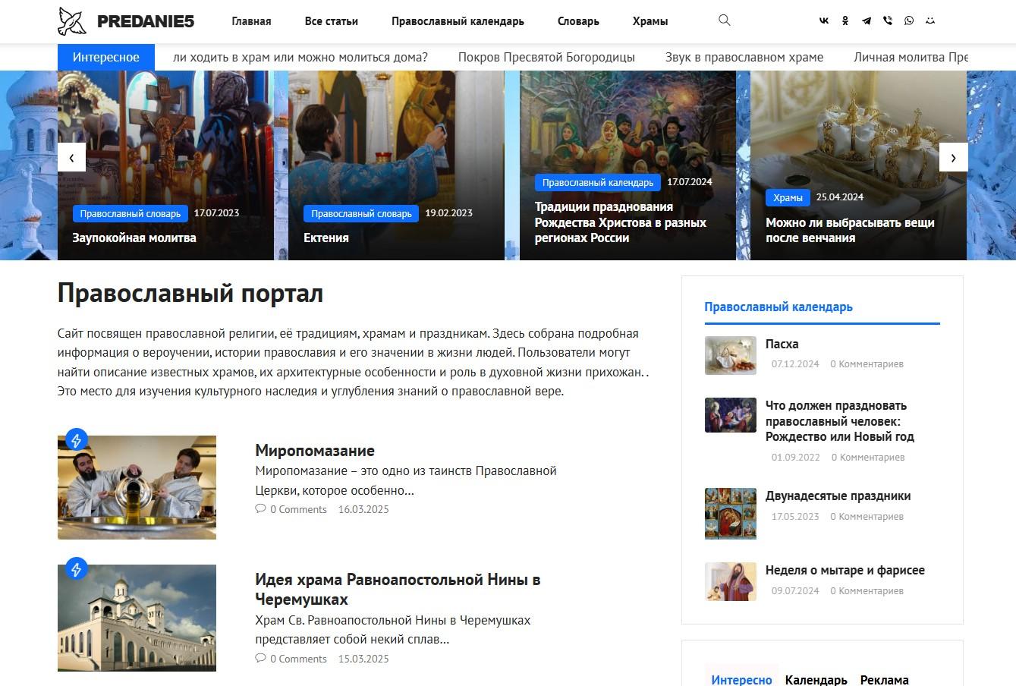The height and width of the screenshot is (686, 1016).
Task: Open ticker item Покров Пресвятой Богородицы
Action: (546, 57)
